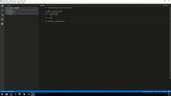Viewport: 171px width, 96px height.
Task: Click the 'RUN mkdir -p /usr/src/app' line
Action: coord(53,11)
